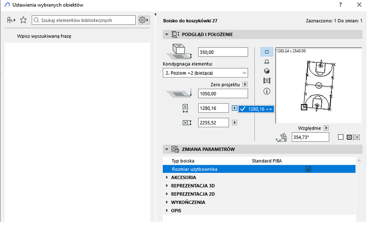Select the 3D cube preview icon
373x228 pixels.
(x=267, y=71)
